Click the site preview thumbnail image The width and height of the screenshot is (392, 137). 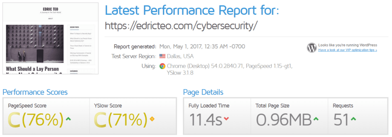click(51, 38)
